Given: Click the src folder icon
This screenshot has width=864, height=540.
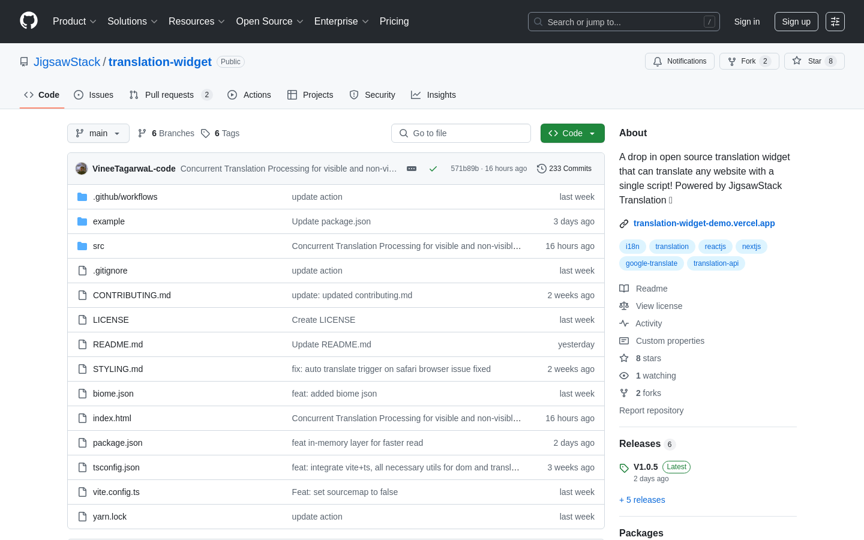Looking at the screenshot, I should (82, 246).
